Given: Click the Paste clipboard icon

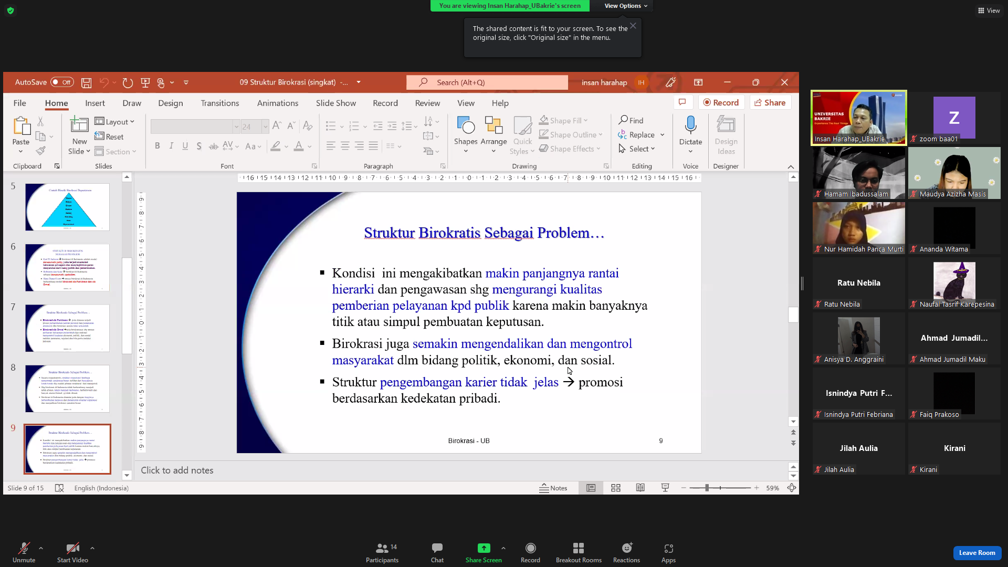Looking at the screenshot, I should pyautogui.click(x=21, y=126).
